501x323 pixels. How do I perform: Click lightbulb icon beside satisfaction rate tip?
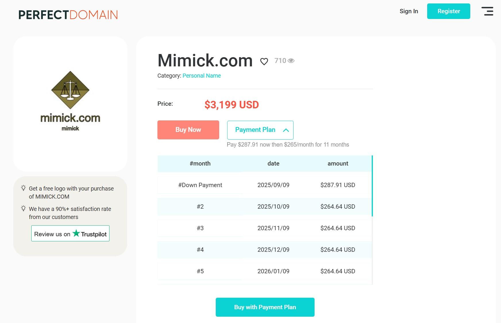pyautogui.click(x=24, y=209)
